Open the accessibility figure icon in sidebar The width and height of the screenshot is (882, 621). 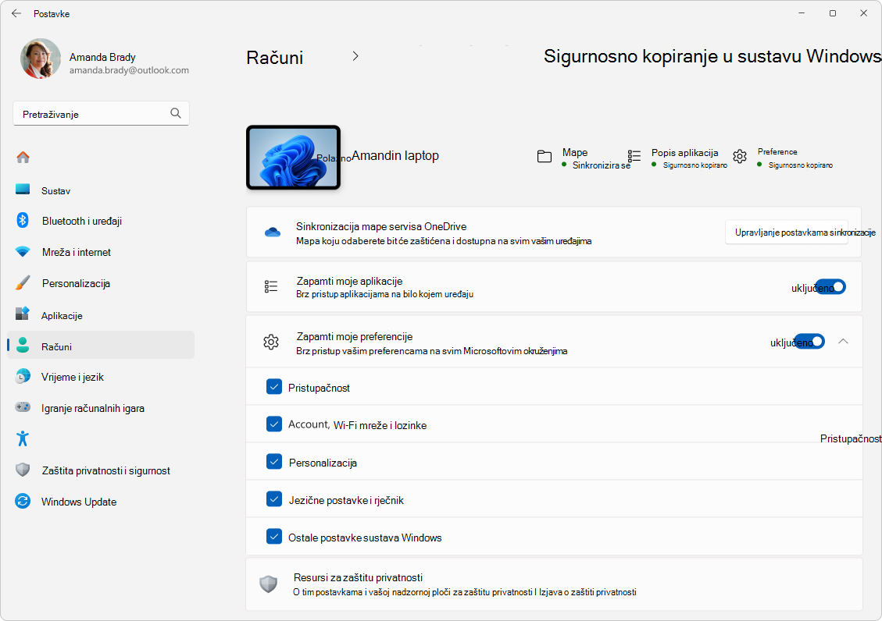[x=23, y=438]
